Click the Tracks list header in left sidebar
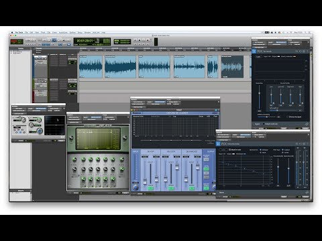The image size is (322, 241). click(x=21, y=48)
